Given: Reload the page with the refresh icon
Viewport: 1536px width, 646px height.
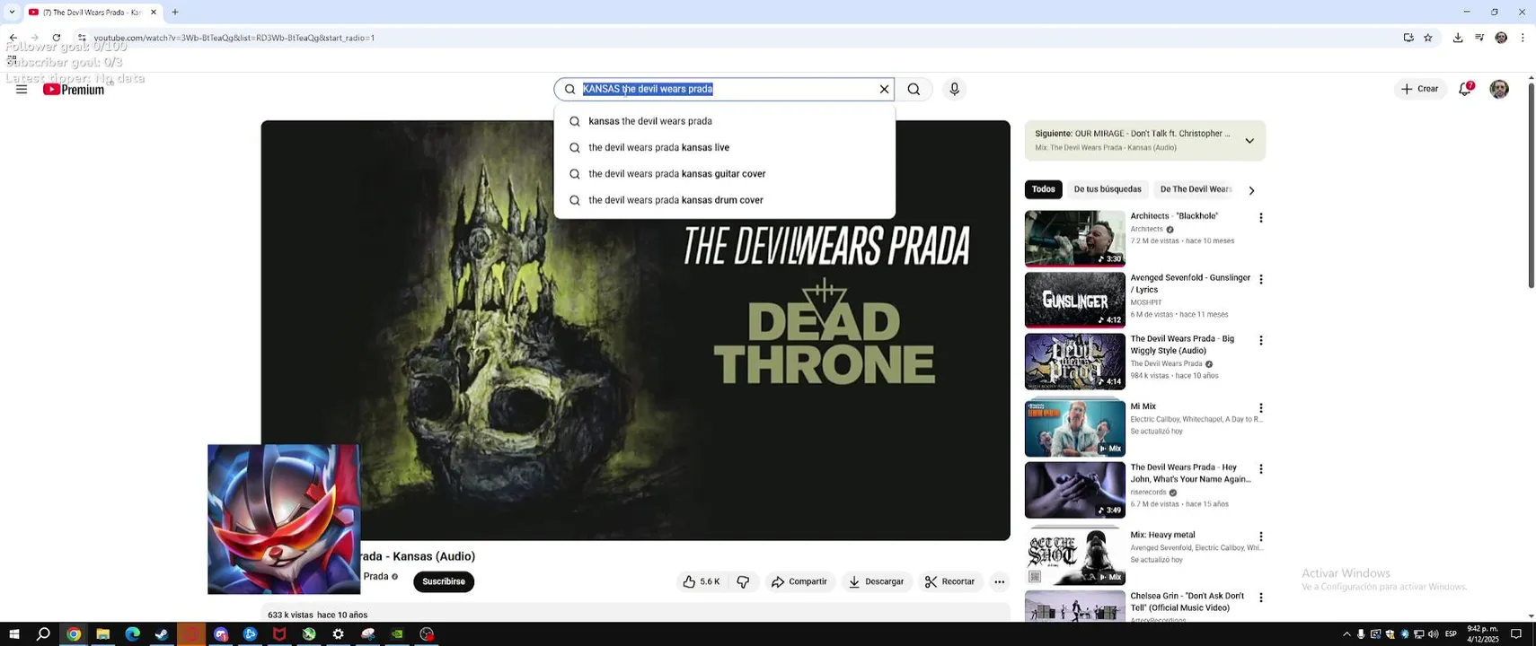Looking at the screenshot, I should tap(56, 38).
